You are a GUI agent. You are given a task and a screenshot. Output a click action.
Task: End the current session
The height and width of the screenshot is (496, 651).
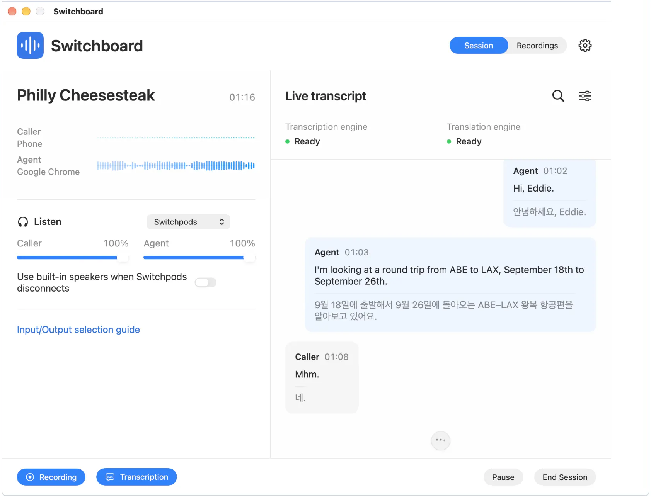click(x=565, y=477)
